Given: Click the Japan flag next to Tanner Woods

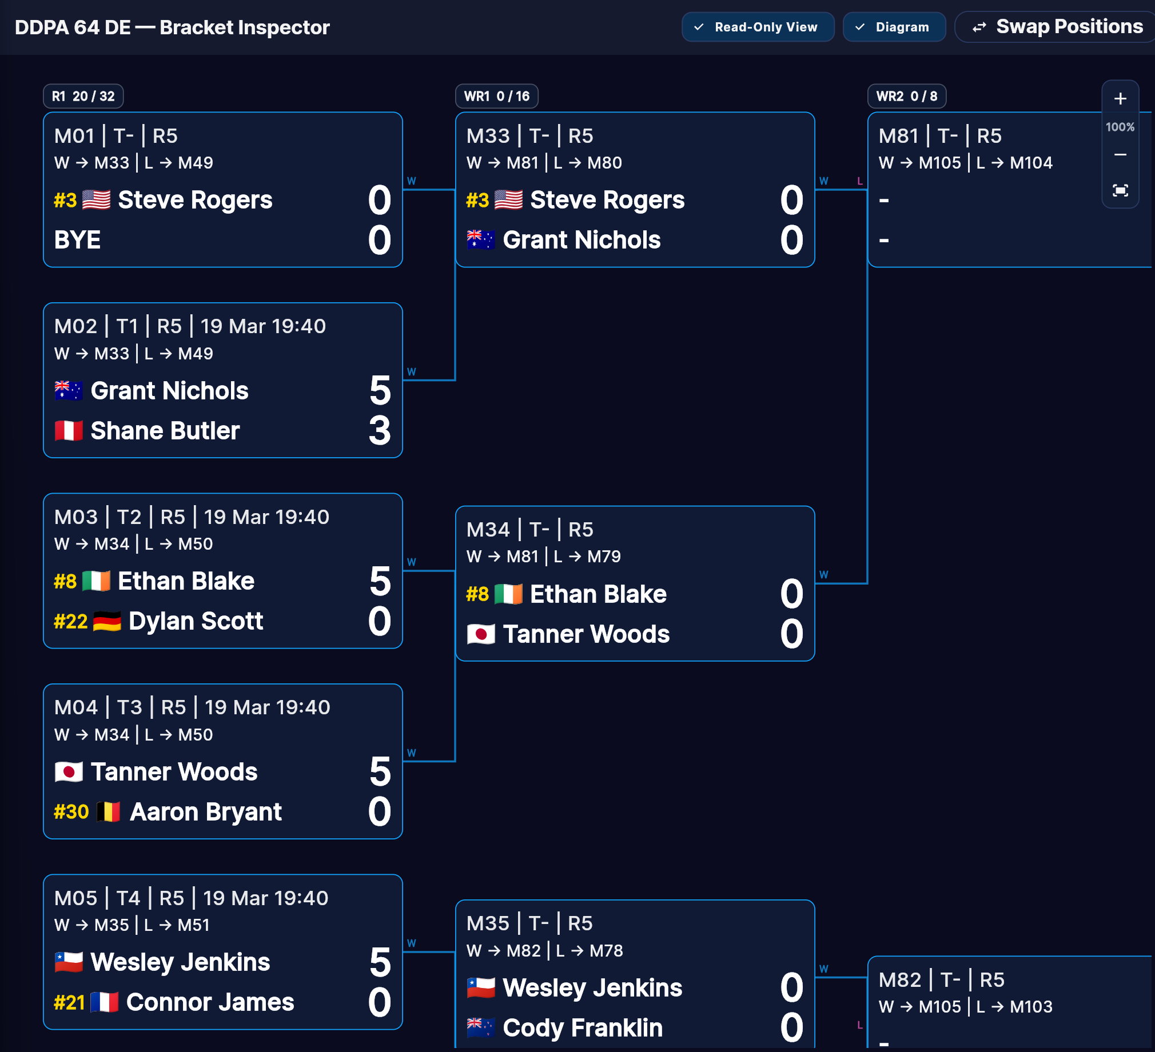Looking at the screenshot, I should [x=70, y=771].
